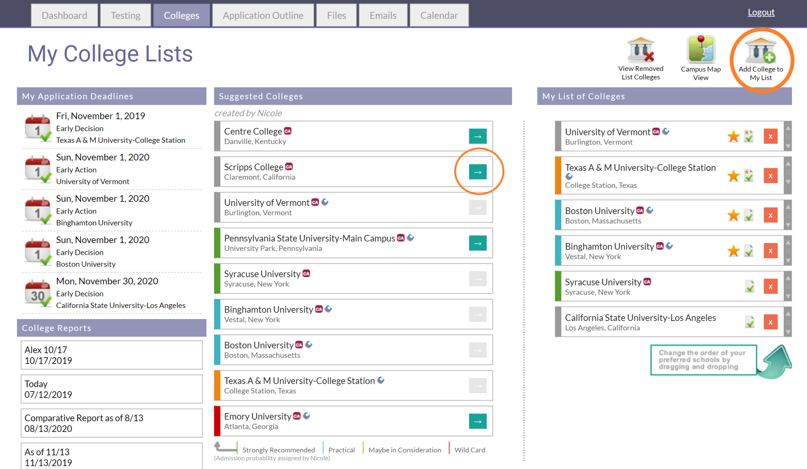807x469 pixels.
Task: Move Texas A&M University up with arrow
Action: (x=788, y=164)
